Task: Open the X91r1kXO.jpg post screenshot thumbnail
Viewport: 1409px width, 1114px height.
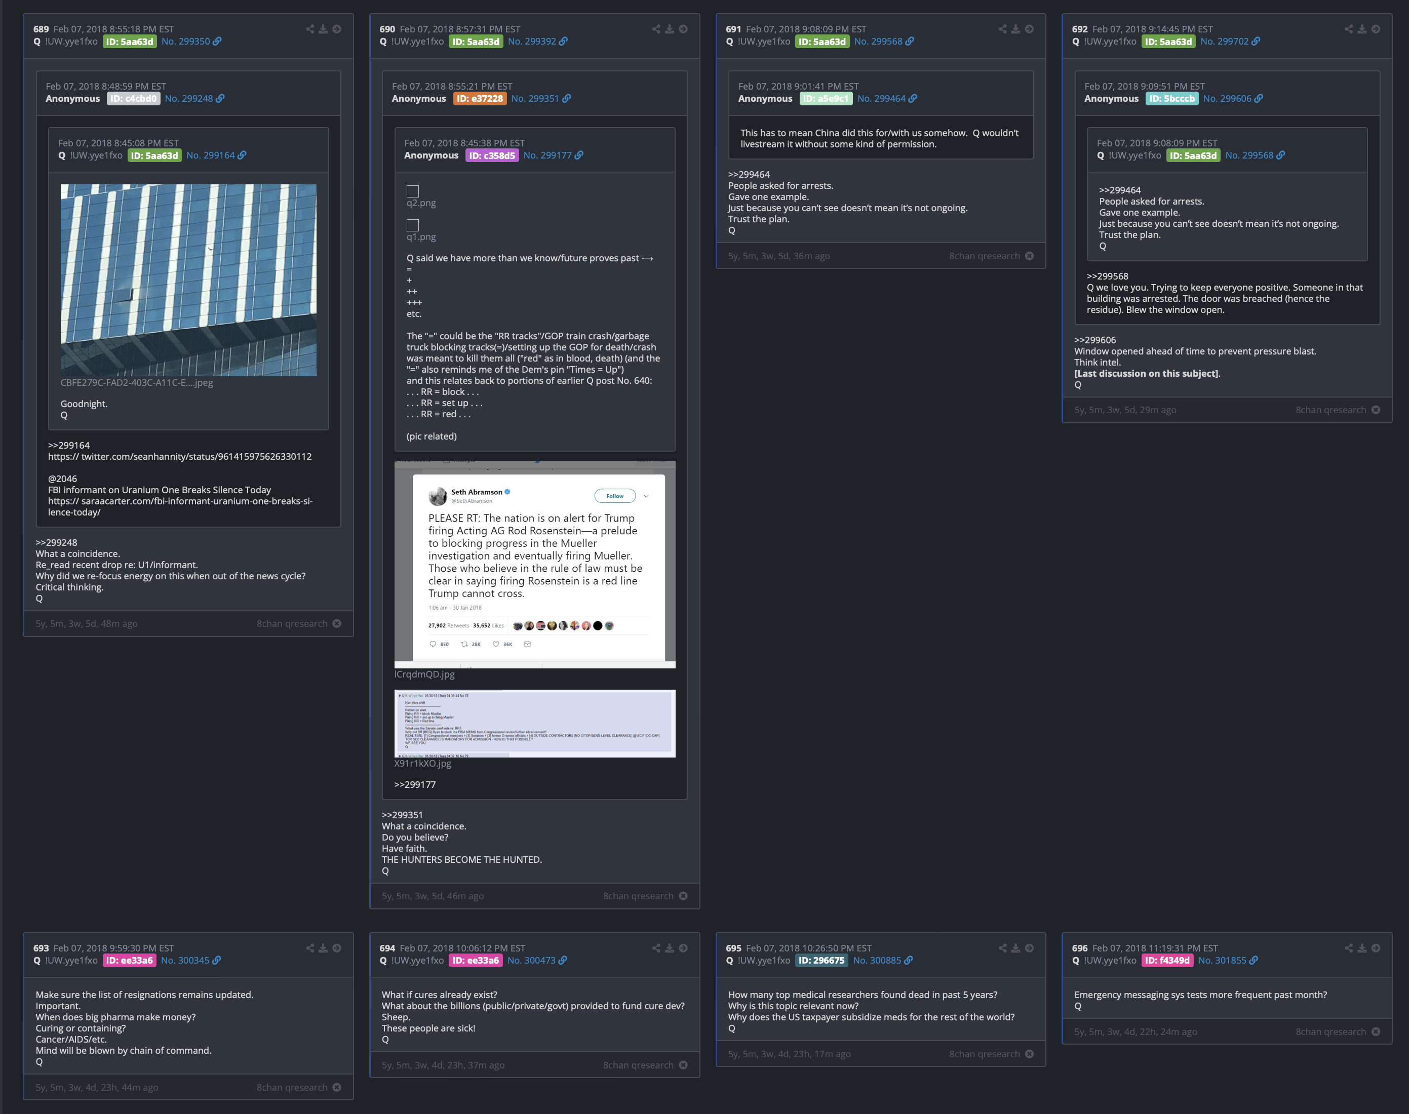Action: click(x=535, y=723)
